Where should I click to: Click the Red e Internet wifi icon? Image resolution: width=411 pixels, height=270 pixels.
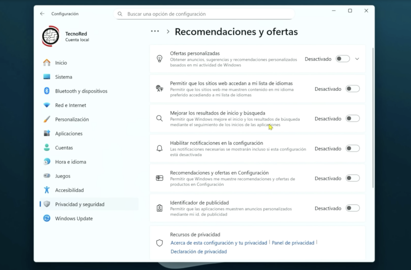(47, 105)
